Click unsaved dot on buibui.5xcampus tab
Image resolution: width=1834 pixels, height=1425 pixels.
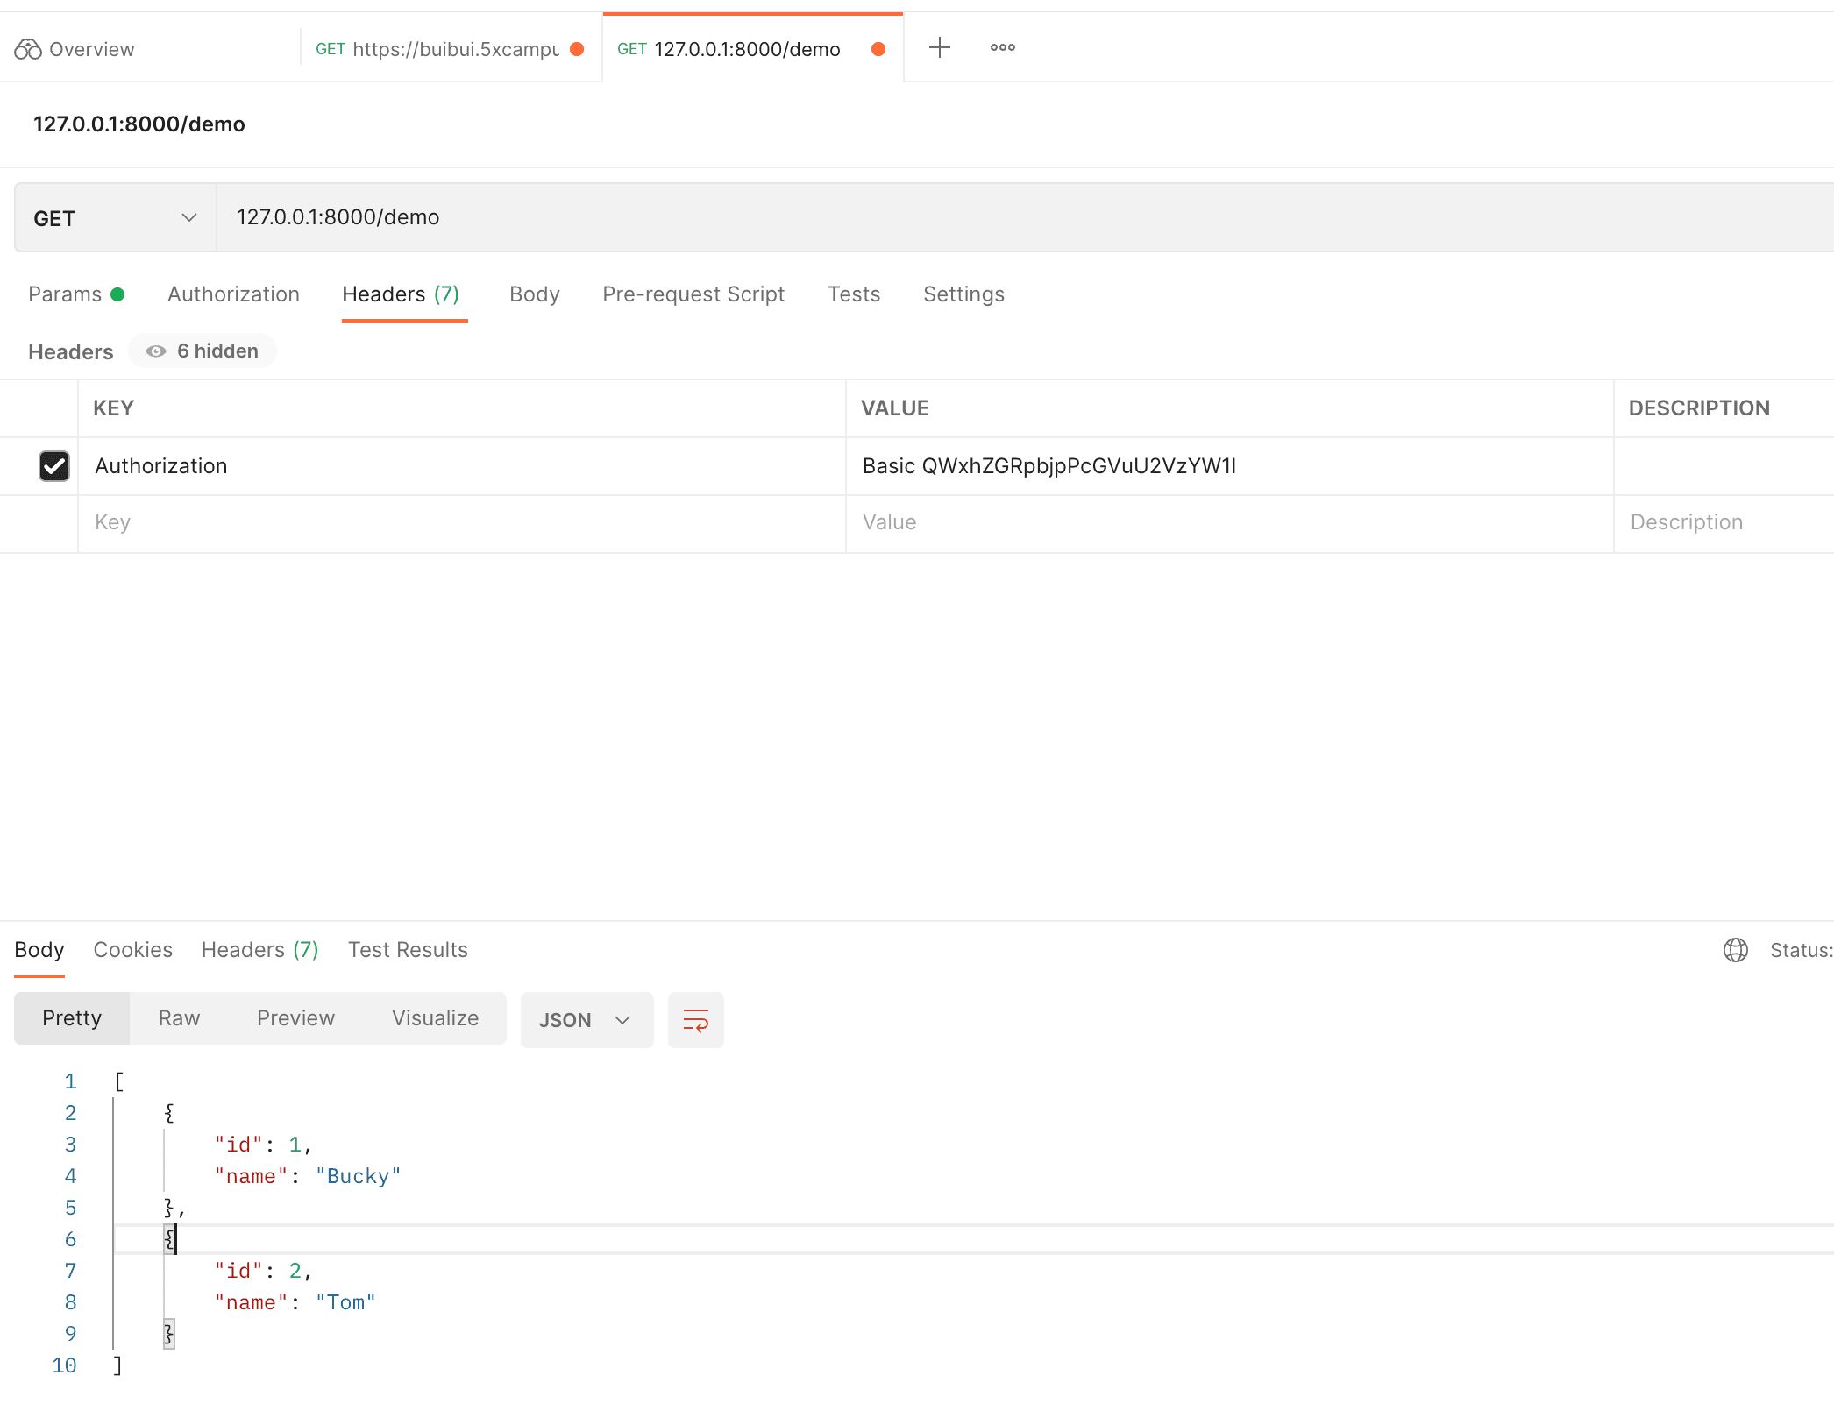point(577,49)
